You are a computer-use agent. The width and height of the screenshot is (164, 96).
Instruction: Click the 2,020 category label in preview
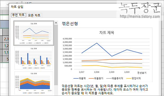pyautogui.click(x=127, y=72)
